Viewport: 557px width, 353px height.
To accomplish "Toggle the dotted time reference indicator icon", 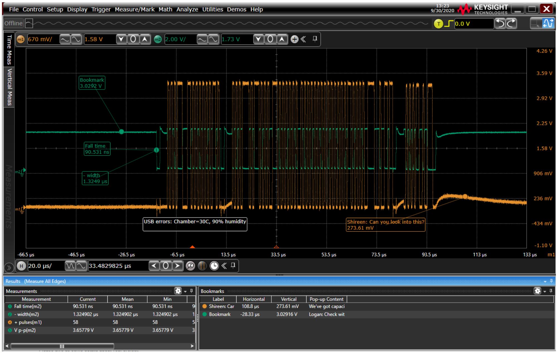I will point(202,266).
